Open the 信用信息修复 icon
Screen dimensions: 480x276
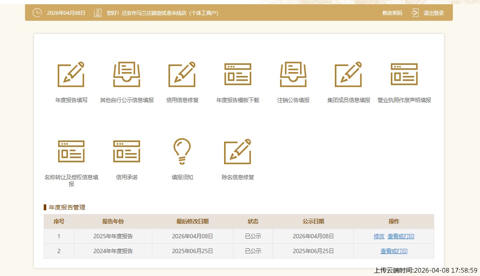click(x=182, y=75)
